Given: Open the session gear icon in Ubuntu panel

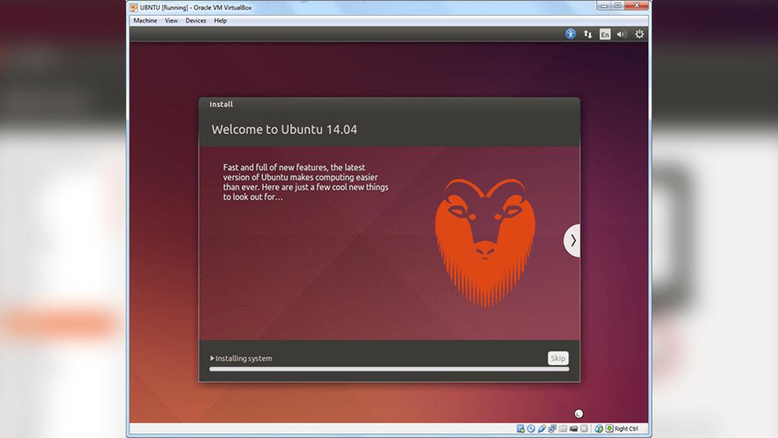Looking at the screenshot, I should click(x=639, y=34).
